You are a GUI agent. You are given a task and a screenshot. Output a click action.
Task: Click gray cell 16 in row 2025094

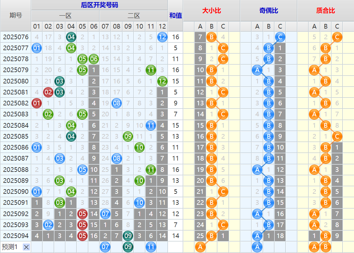tap(94, 236)
